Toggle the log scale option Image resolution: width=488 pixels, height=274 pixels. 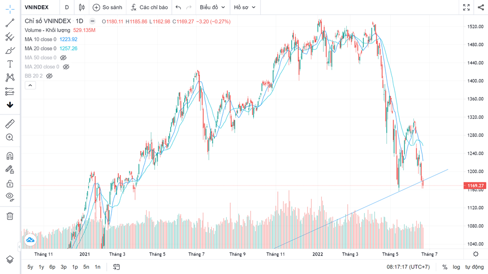[x=456, y=267]
